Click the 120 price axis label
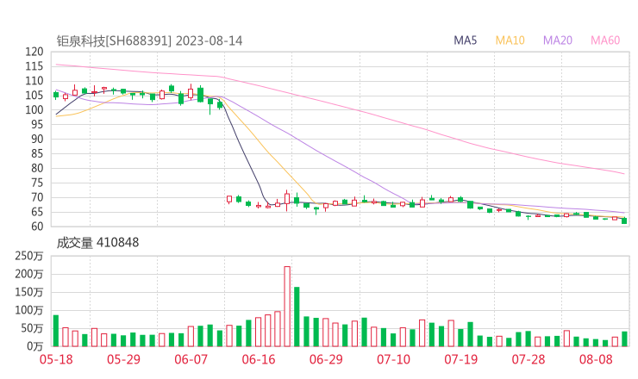638x379 pixels. tap(34, 52)
